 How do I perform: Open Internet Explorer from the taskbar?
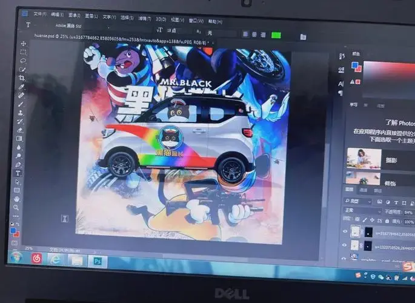55,259
